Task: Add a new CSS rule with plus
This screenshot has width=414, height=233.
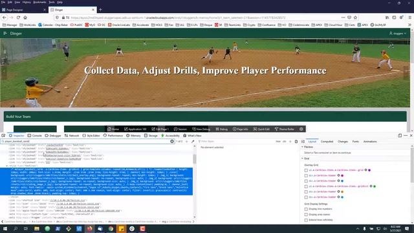Action: pyautogui.click(x=290, y=142)
